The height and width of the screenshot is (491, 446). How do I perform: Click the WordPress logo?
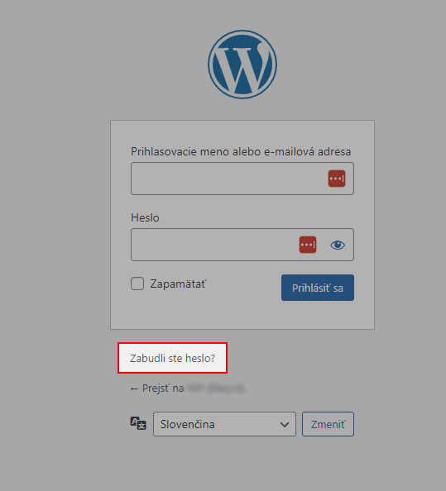click(242, 64)
